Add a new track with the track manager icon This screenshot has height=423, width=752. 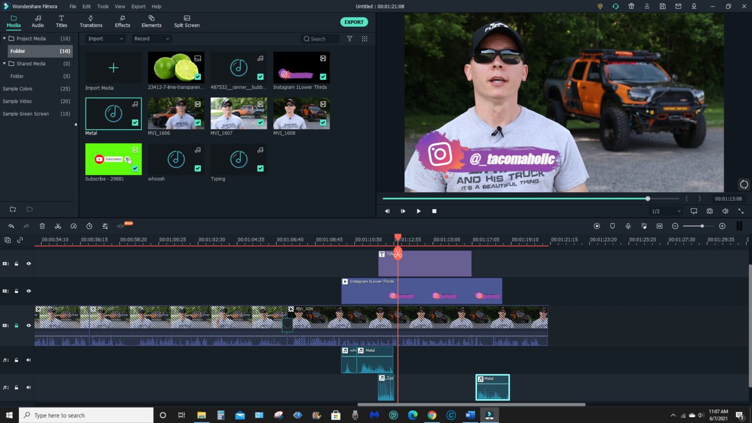[x=8, y=240]
